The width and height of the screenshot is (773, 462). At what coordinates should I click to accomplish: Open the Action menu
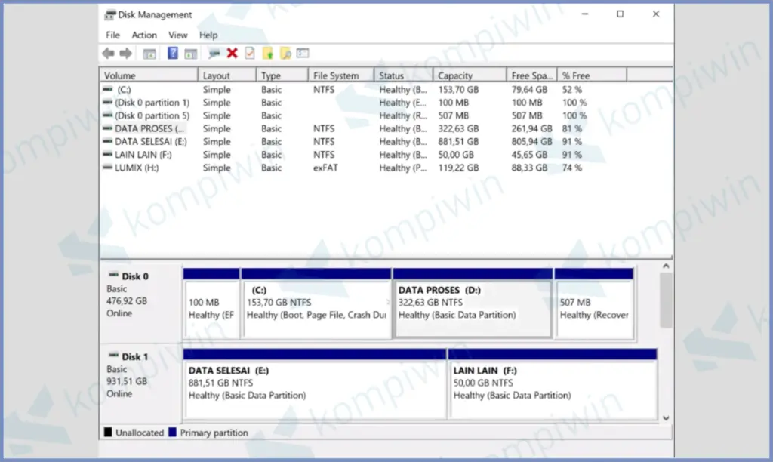pyautogui.click(x=144, y=35)
